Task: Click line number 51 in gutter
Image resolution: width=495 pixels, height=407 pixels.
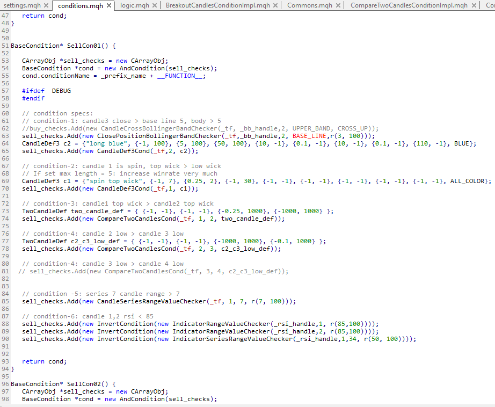Action: coord(5,46)
